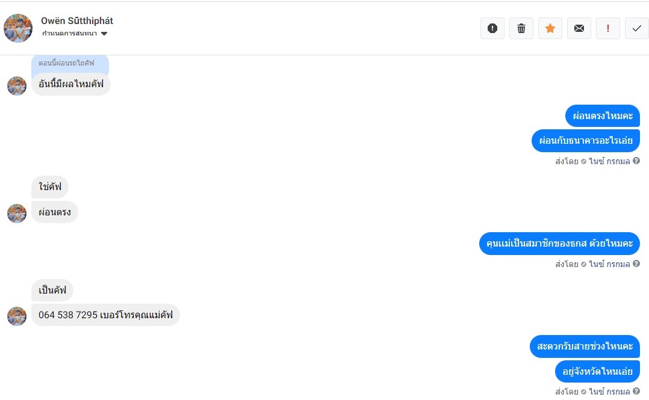
Task: Click the red exclamation priority icon
Action: click(x=607, y=28)
